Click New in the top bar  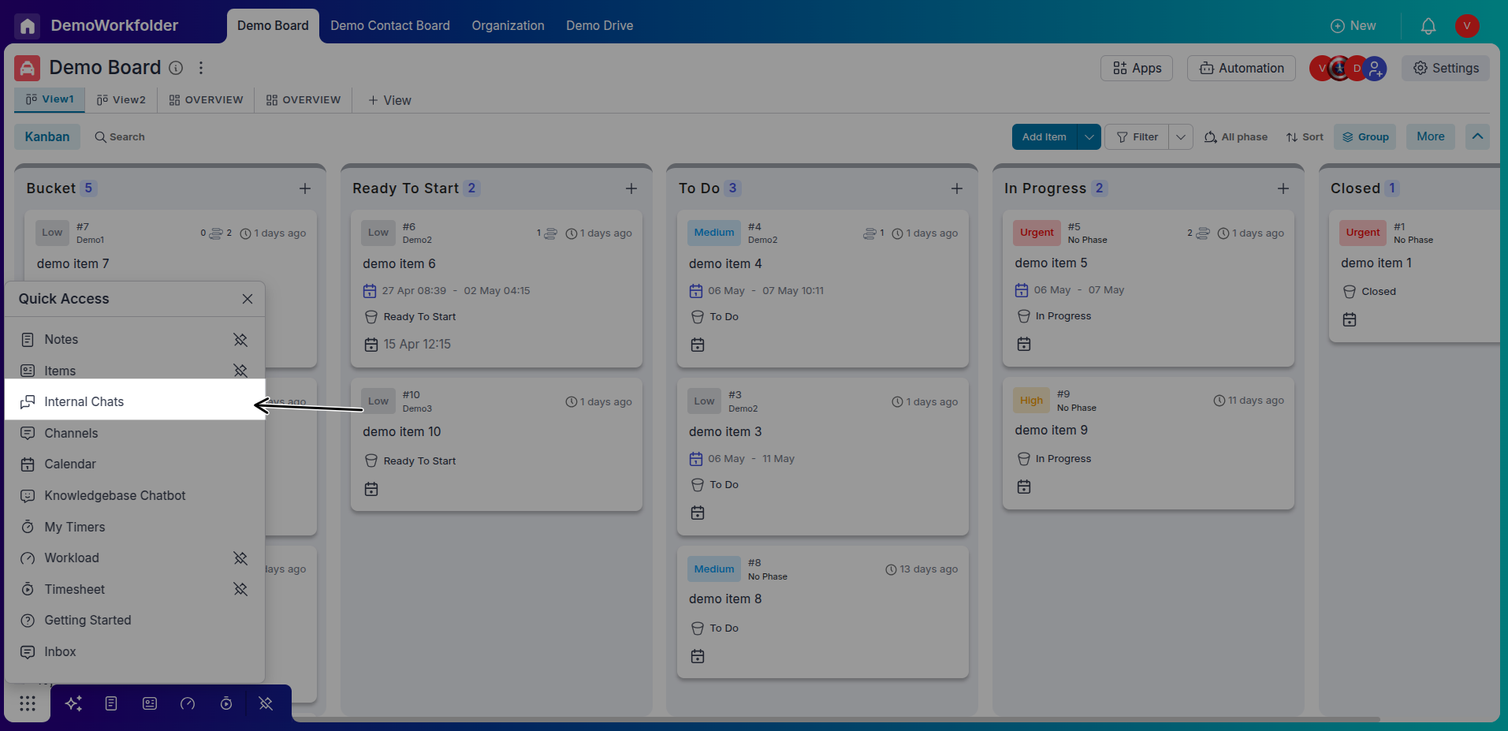coord(1353,26)
